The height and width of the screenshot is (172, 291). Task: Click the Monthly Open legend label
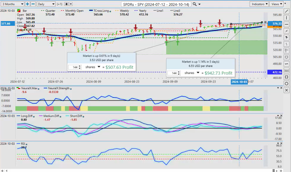(74, 11)
